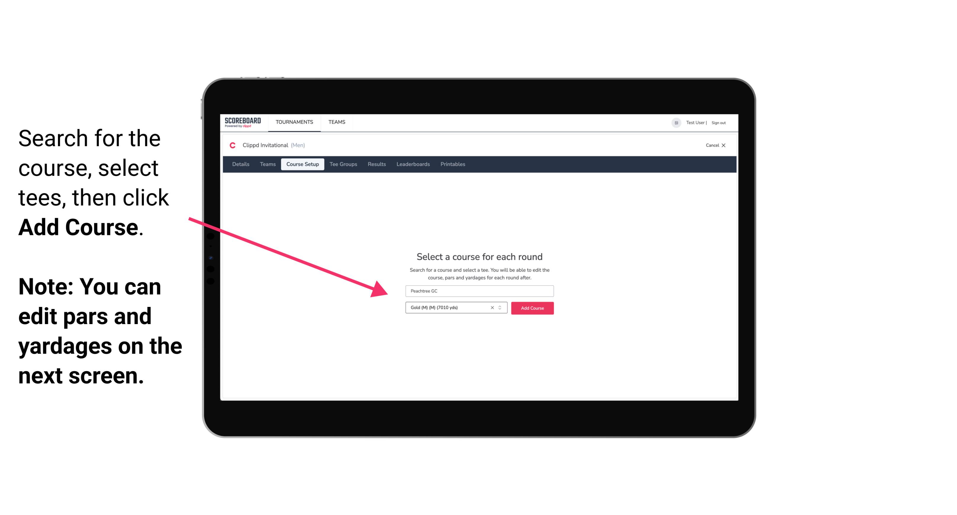This screenshot has width=957, height=515.
Task: Toggle the Printables tab
Action: [453, 164]
